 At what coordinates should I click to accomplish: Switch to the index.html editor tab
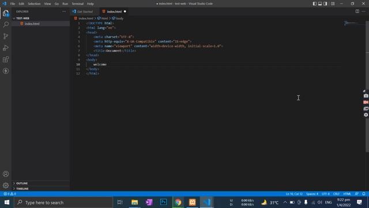[114, 12]
